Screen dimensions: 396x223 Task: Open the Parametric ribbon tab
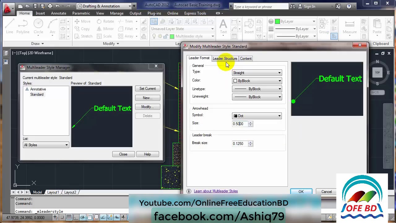tap(81, 13)
